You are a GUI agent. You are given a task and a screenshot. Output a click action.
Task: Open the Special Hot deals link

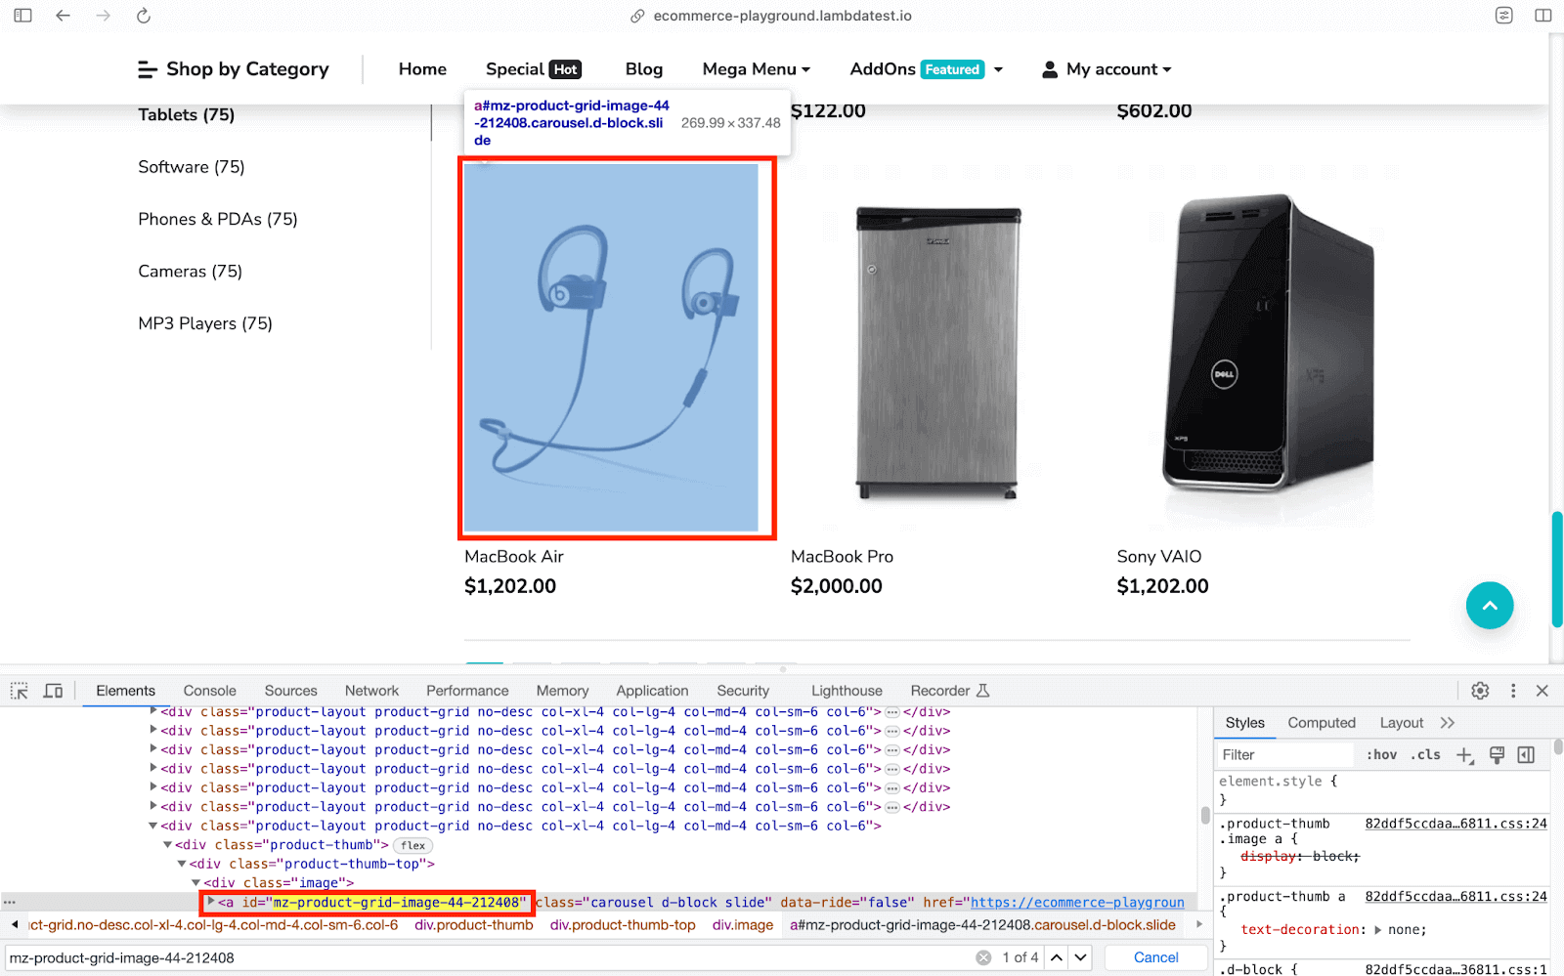[534, 69]
